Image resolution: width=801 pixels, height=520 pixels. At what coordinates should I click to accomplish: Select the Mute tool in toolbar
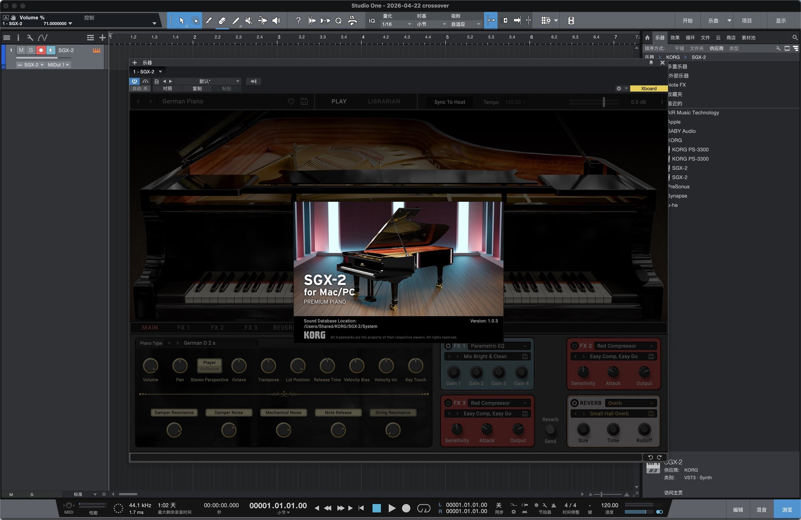click(x=249, y=20)
